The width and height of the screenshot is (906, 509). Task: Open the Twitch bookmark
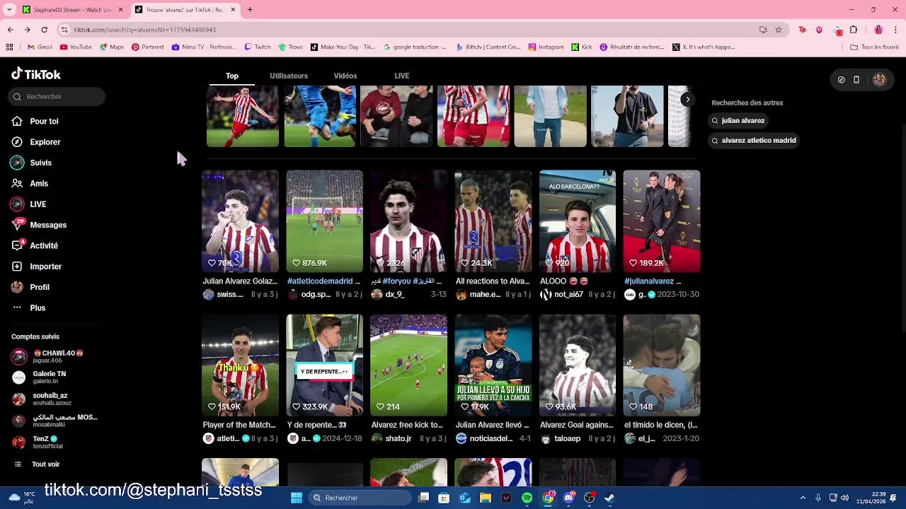click(258, 47)
